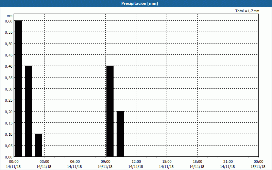Click the 18:00 time axis label

tap(198, 162)
